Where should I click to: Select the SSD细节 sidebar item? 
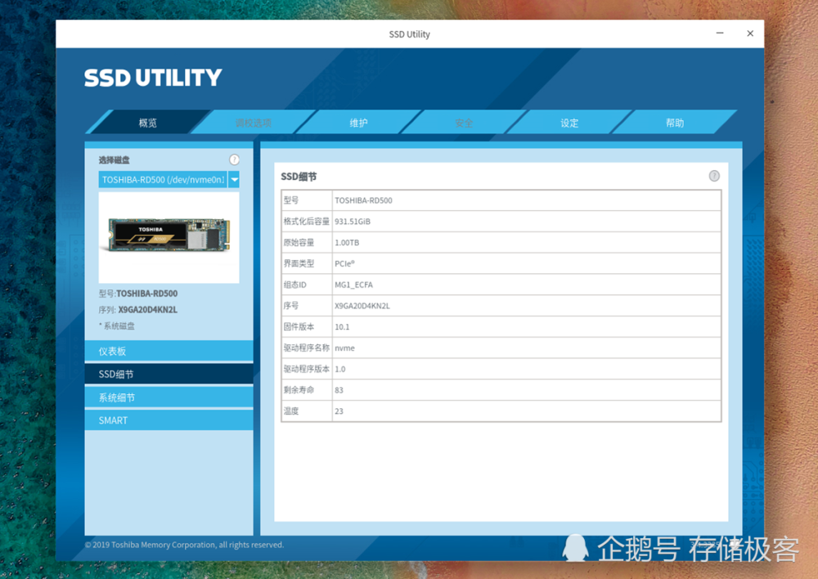(x=169, y=374)
